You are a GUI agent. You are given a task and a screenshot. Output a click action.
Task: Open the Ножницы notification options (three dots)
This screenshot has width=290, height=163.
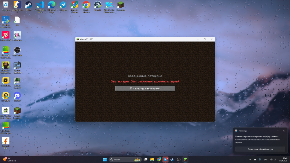(278, 131)
